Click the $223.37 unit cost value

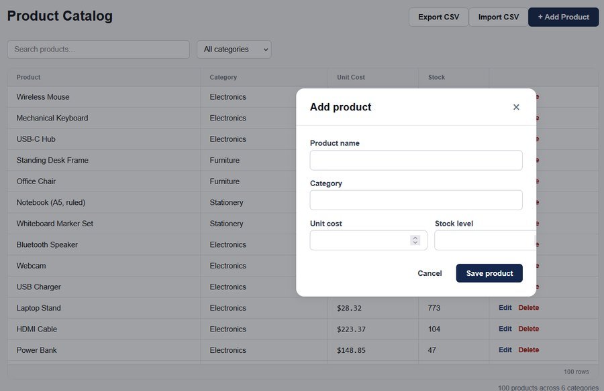tap(351, 329)
